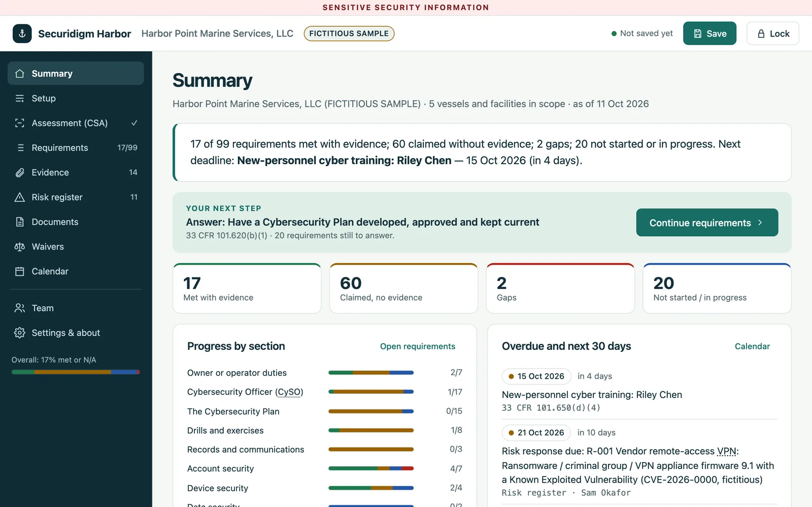This screenshot has height=507, width=812.
Task: Click the Drills and exercises progress bar
Action: coord(371,430)
